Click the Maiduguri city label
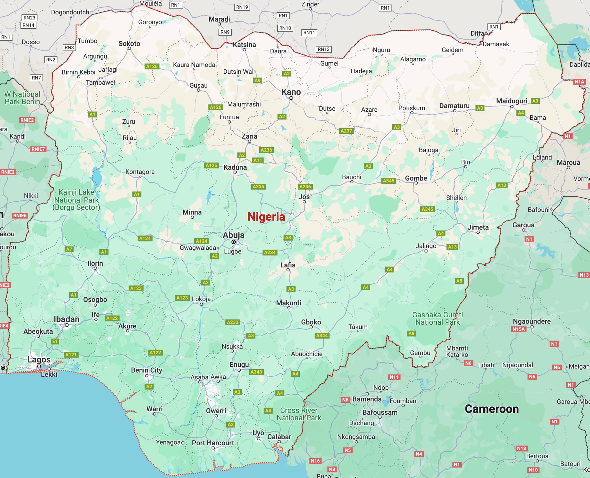Image resolution: width=590 pixels, height=478 pixels. (x=512, y=101)
